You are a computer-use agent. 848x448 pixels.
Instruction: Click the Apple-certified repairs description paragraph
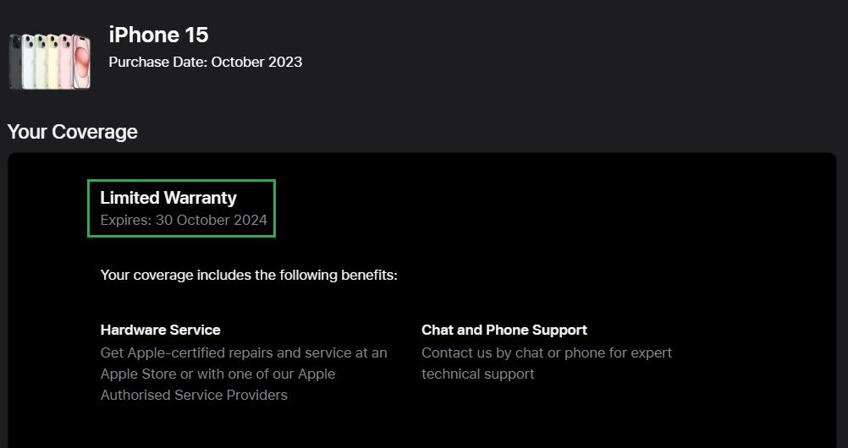tap(244, 374)
